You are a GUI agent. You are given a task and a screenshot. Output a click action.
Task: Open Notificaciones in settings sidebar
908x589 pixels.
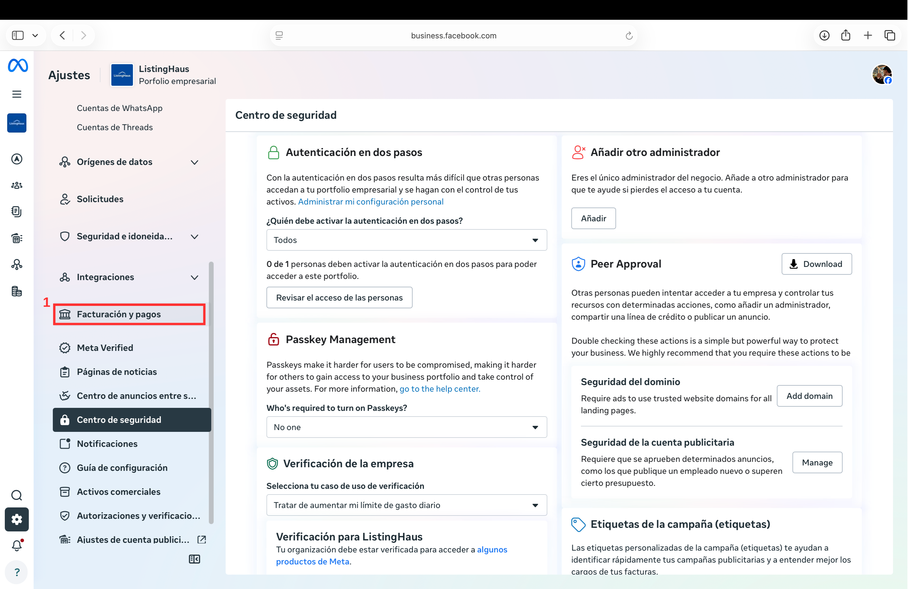coord(107,444)
